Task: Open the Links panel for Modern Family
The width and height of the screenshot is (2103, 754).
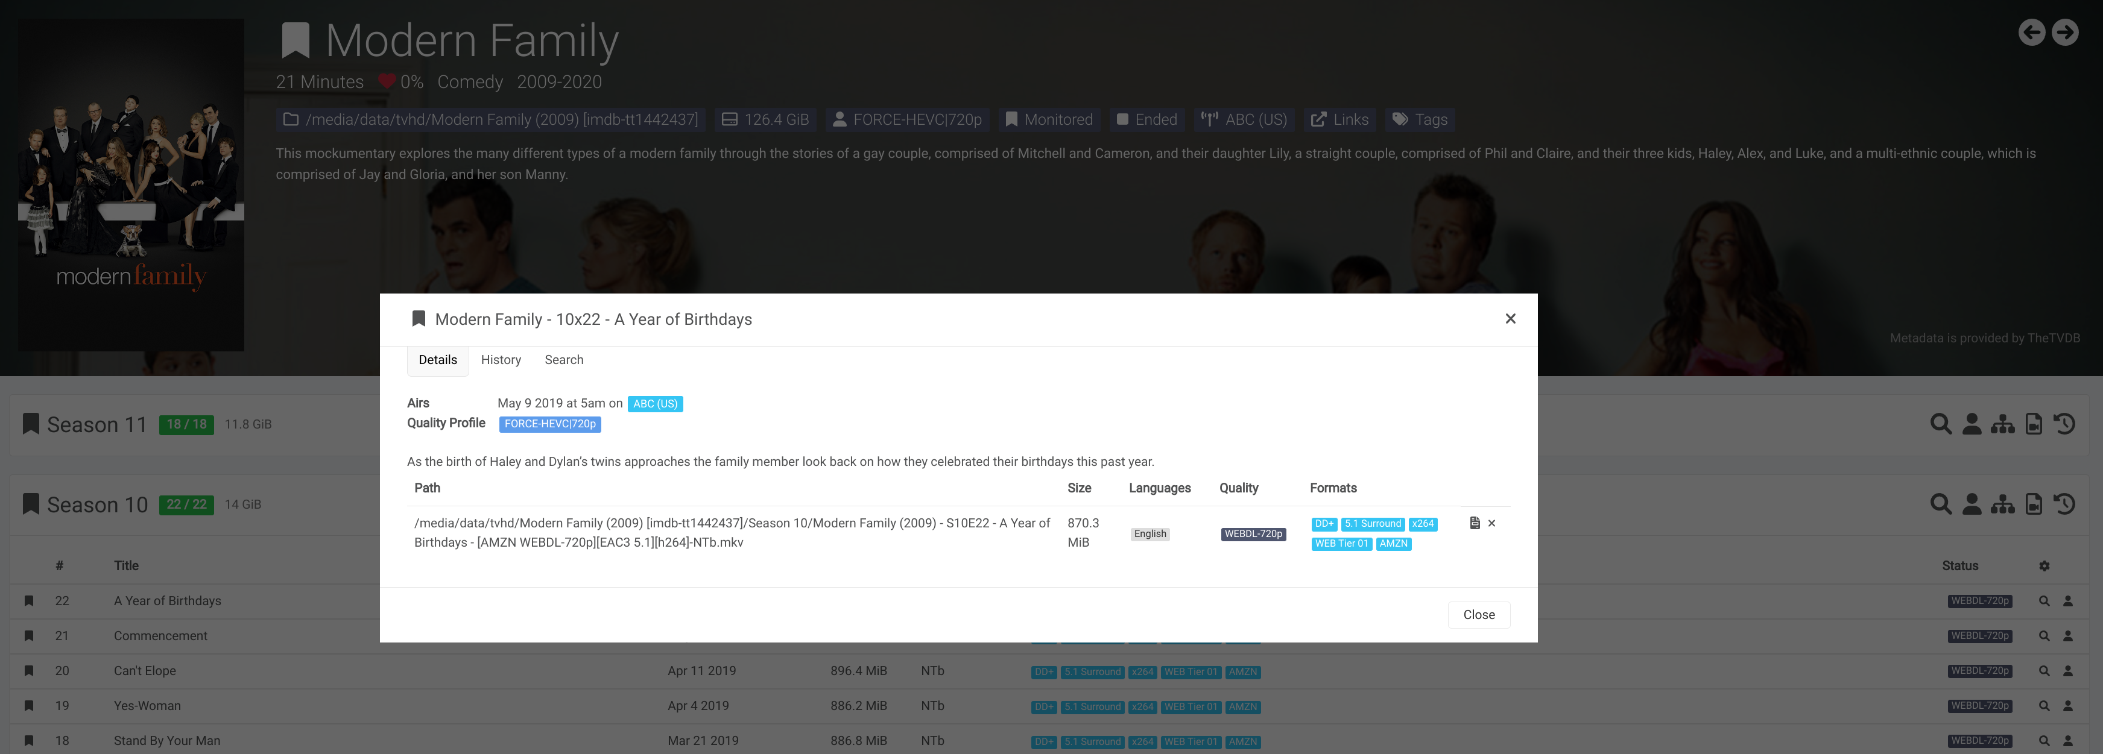Action: pos(1341,119)
